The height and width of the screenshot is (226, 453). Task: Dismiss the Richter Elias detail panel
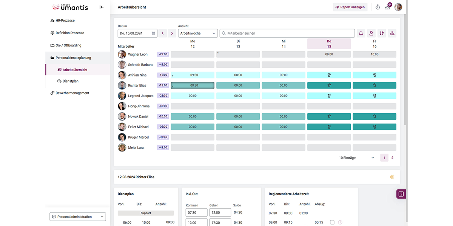392,177
